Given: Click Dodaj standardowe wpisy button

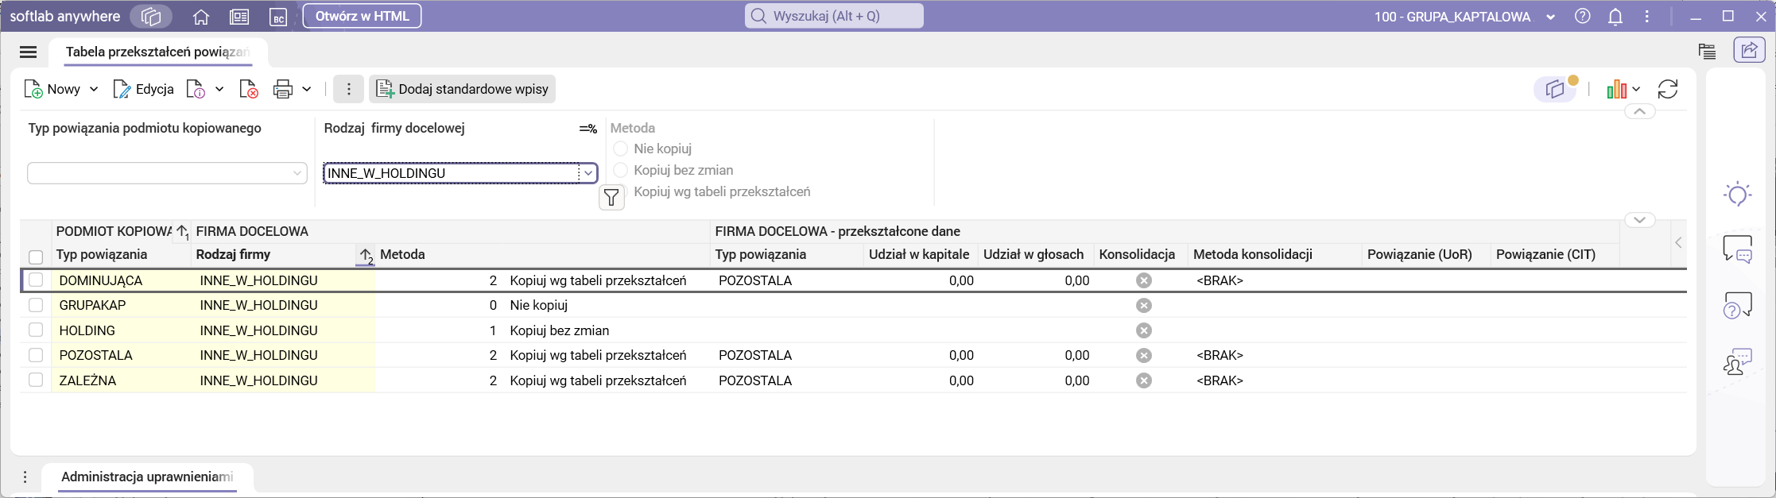Looking at the screenshot, I should (462, 89).
